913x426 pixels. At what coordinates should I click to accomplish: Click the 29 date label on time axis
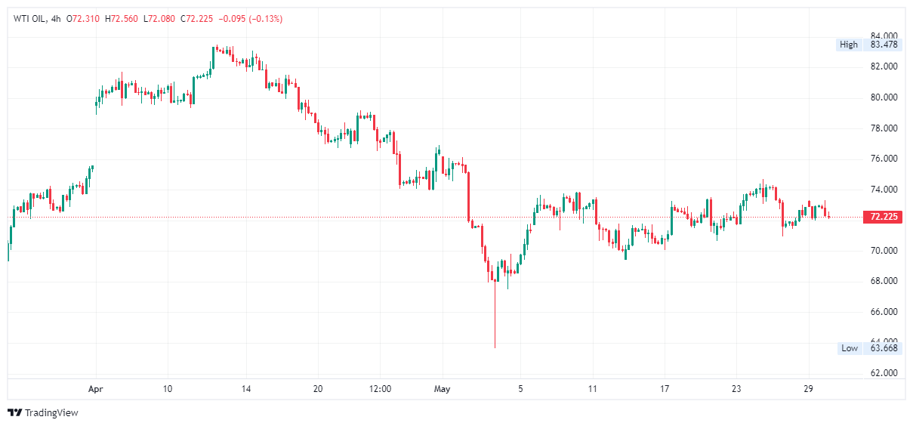pos(809,389)
